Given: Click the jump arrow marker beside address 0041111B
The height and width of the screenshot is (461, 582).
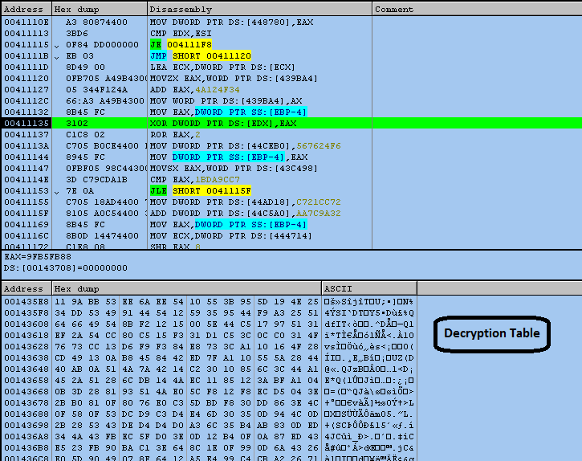Looking at the screenshot, I should coord(57,57).
